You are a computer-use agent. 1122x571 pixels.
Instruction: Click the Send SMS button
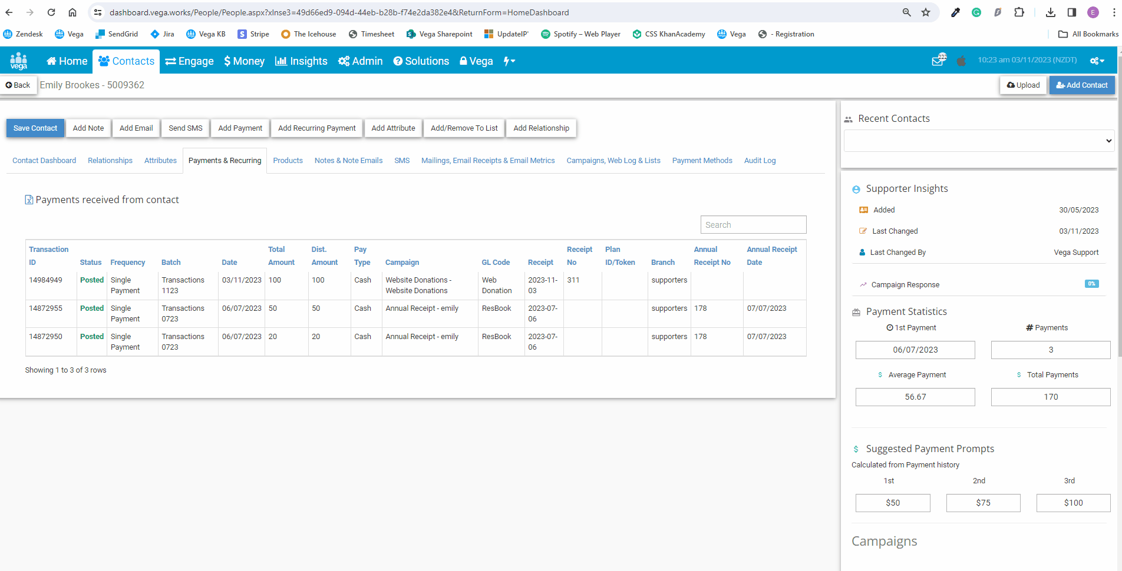click(186, 128)
